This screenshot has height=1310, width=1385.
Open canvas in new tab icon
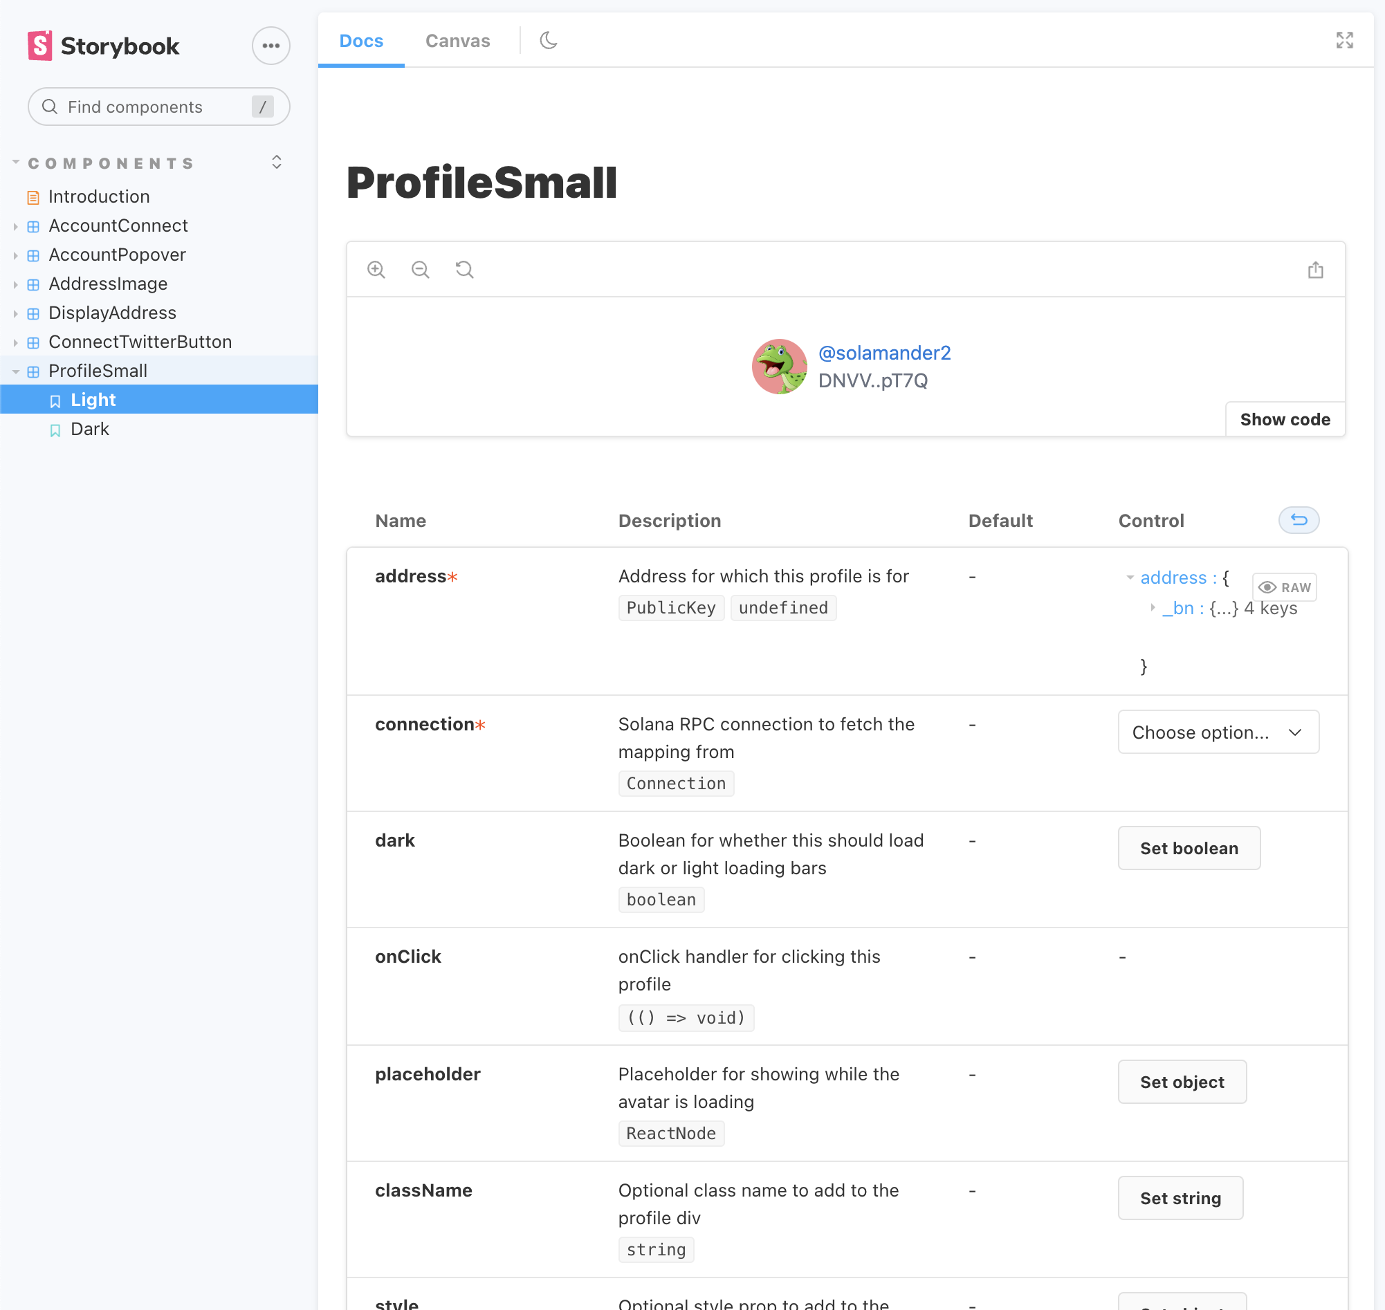(x=1315, y=270)
